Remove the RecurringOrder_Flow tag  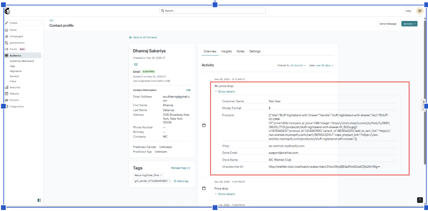pyautogui.click(x=161, y=175)
